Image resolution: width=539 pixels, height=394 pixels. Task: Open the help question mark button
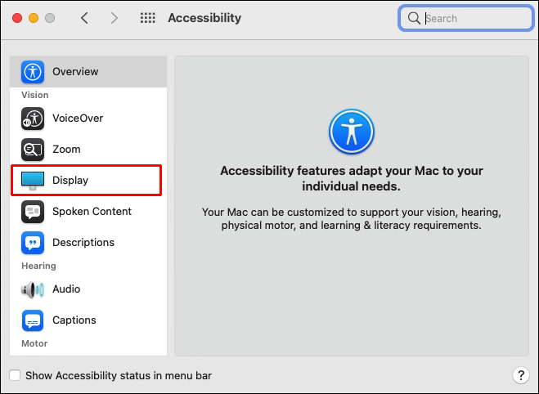click(x=520, y=375)
